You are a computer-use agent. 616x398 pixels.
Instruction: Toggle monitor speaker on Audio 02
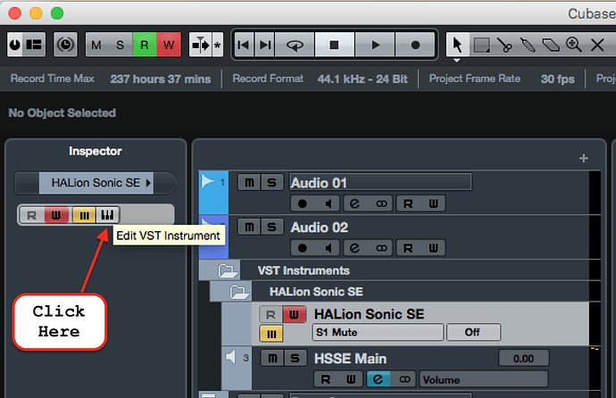coord(328,248)
